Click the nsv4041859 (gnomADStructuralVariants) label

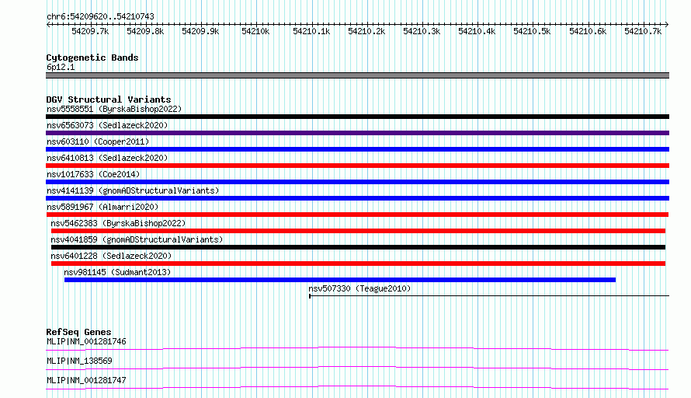coord(137,239)
